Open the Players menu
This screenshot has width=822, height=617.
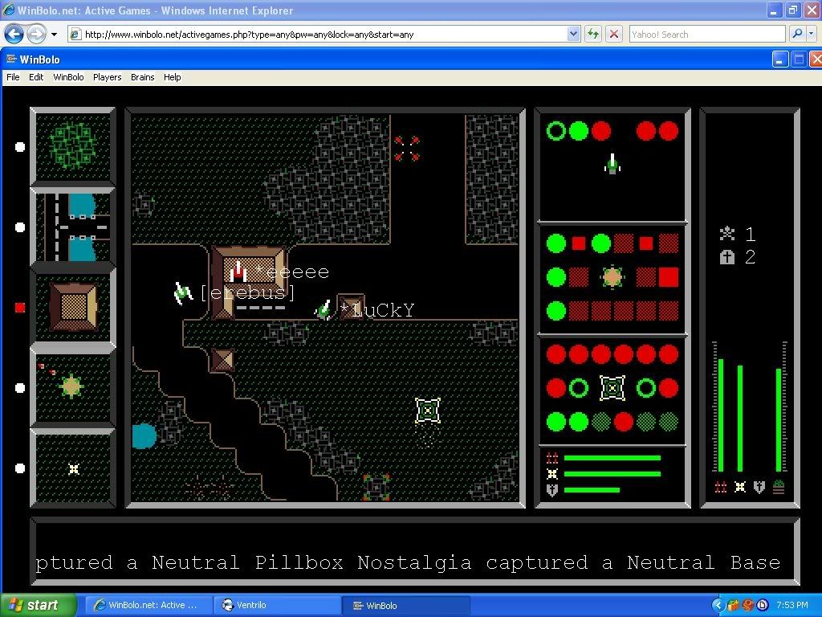click(107, 77)
